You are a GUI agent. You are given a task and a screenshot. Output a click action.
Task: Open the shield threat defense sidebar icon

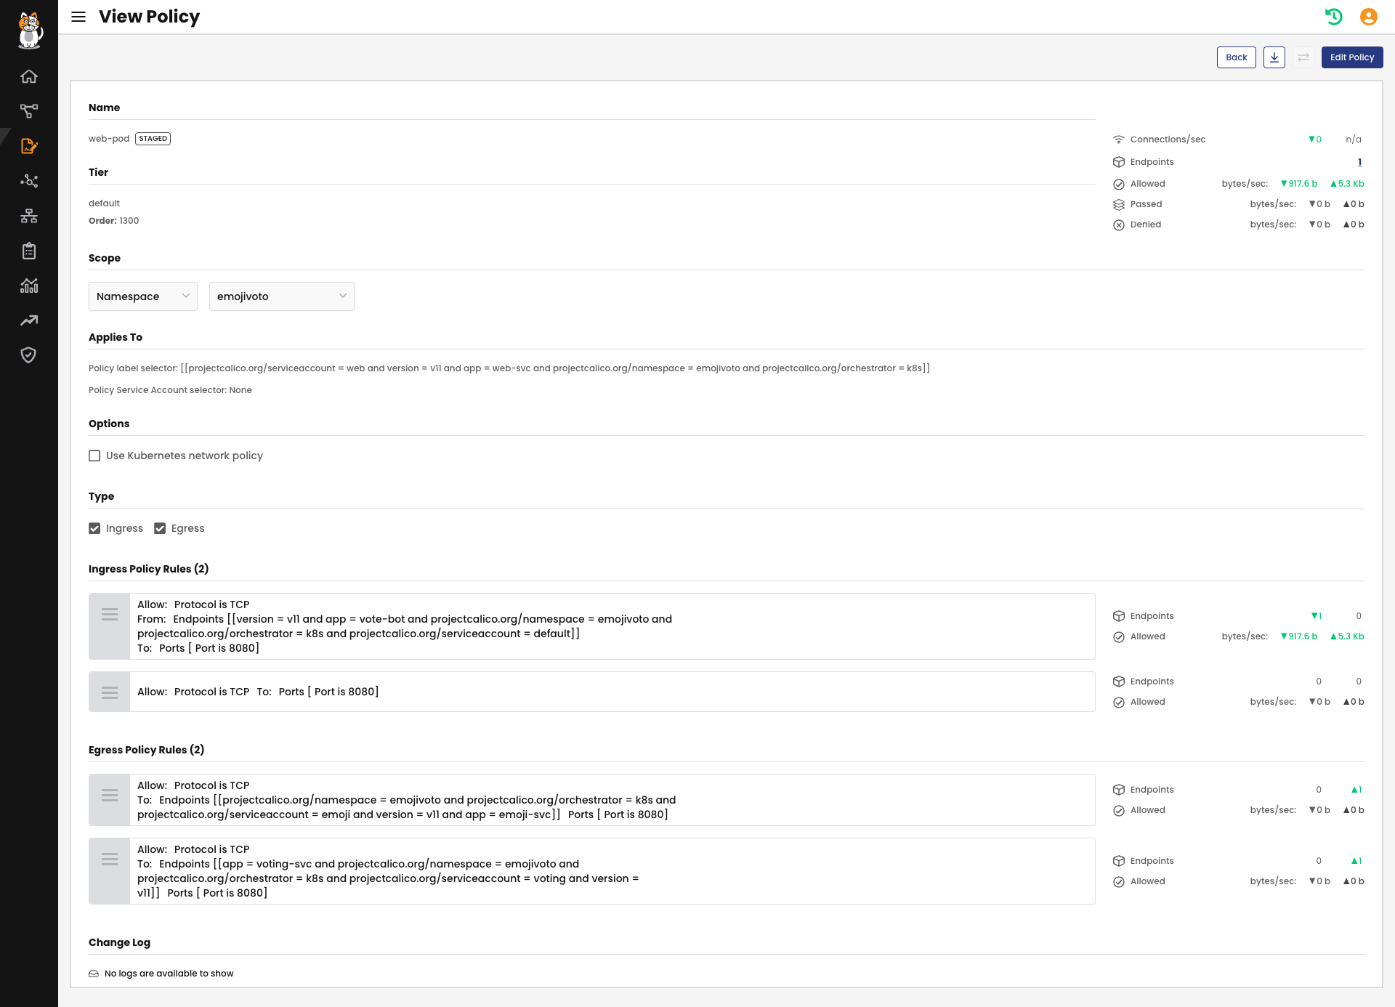(29, 355)
